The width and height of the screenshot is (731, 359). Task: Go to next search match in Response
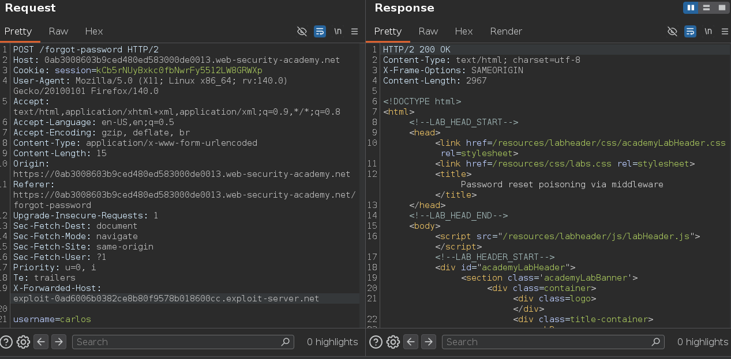pyautogui.click(x=429, y=342)
